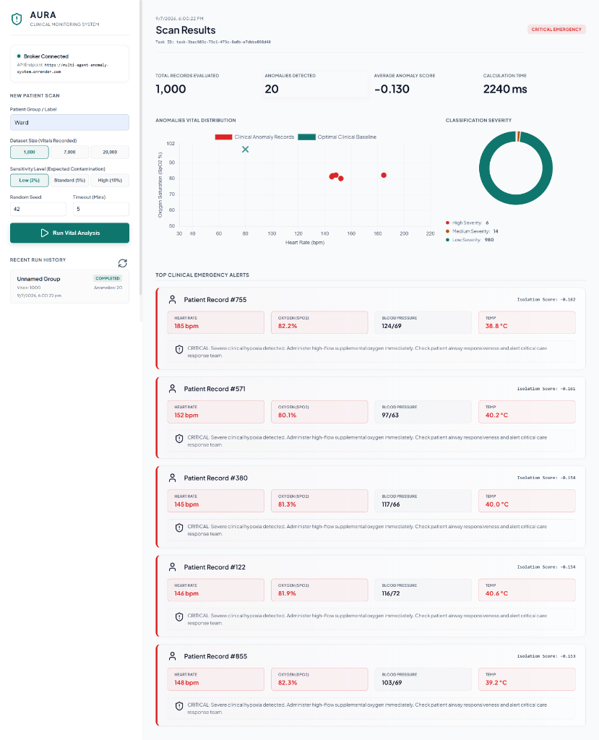Click the Calculation Time 2240 ms value
The height and width of the screenshot is (740, 599).
(505, 89)
